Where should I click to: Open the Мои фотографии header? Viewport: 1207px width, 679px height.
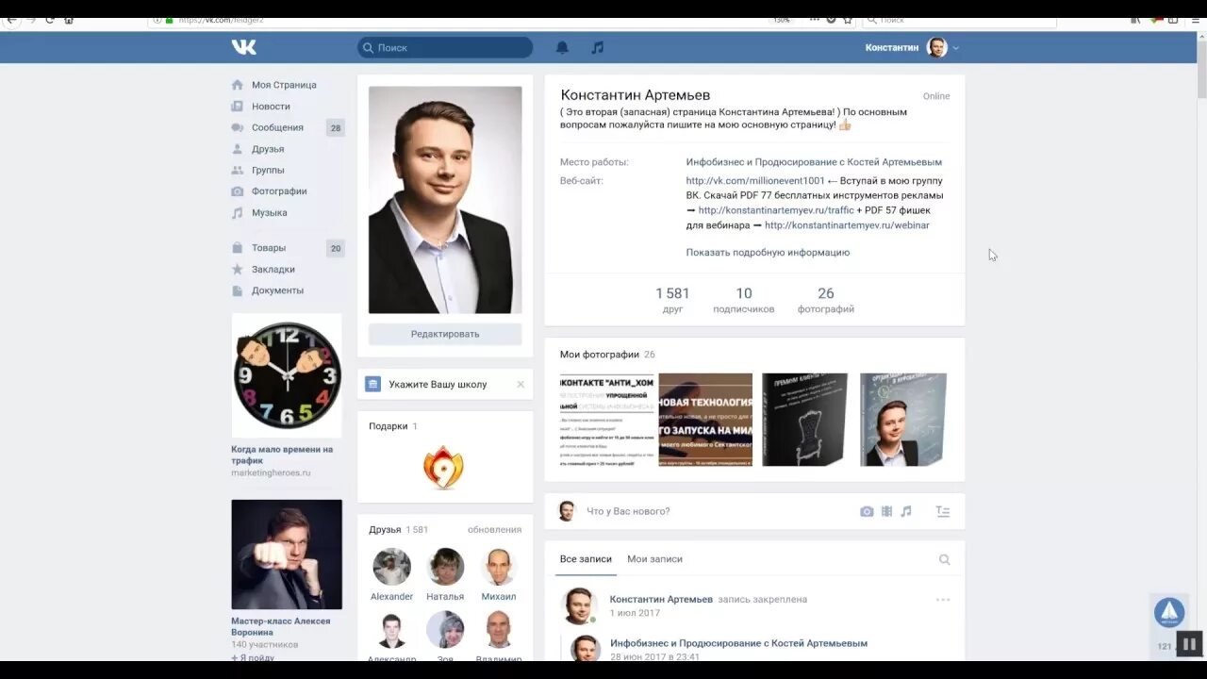click(600, 355)
